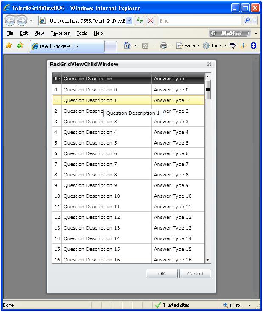Open the Print dropdown arrow
The height and width of the screenshot is (312, 263).
[172, 45]
